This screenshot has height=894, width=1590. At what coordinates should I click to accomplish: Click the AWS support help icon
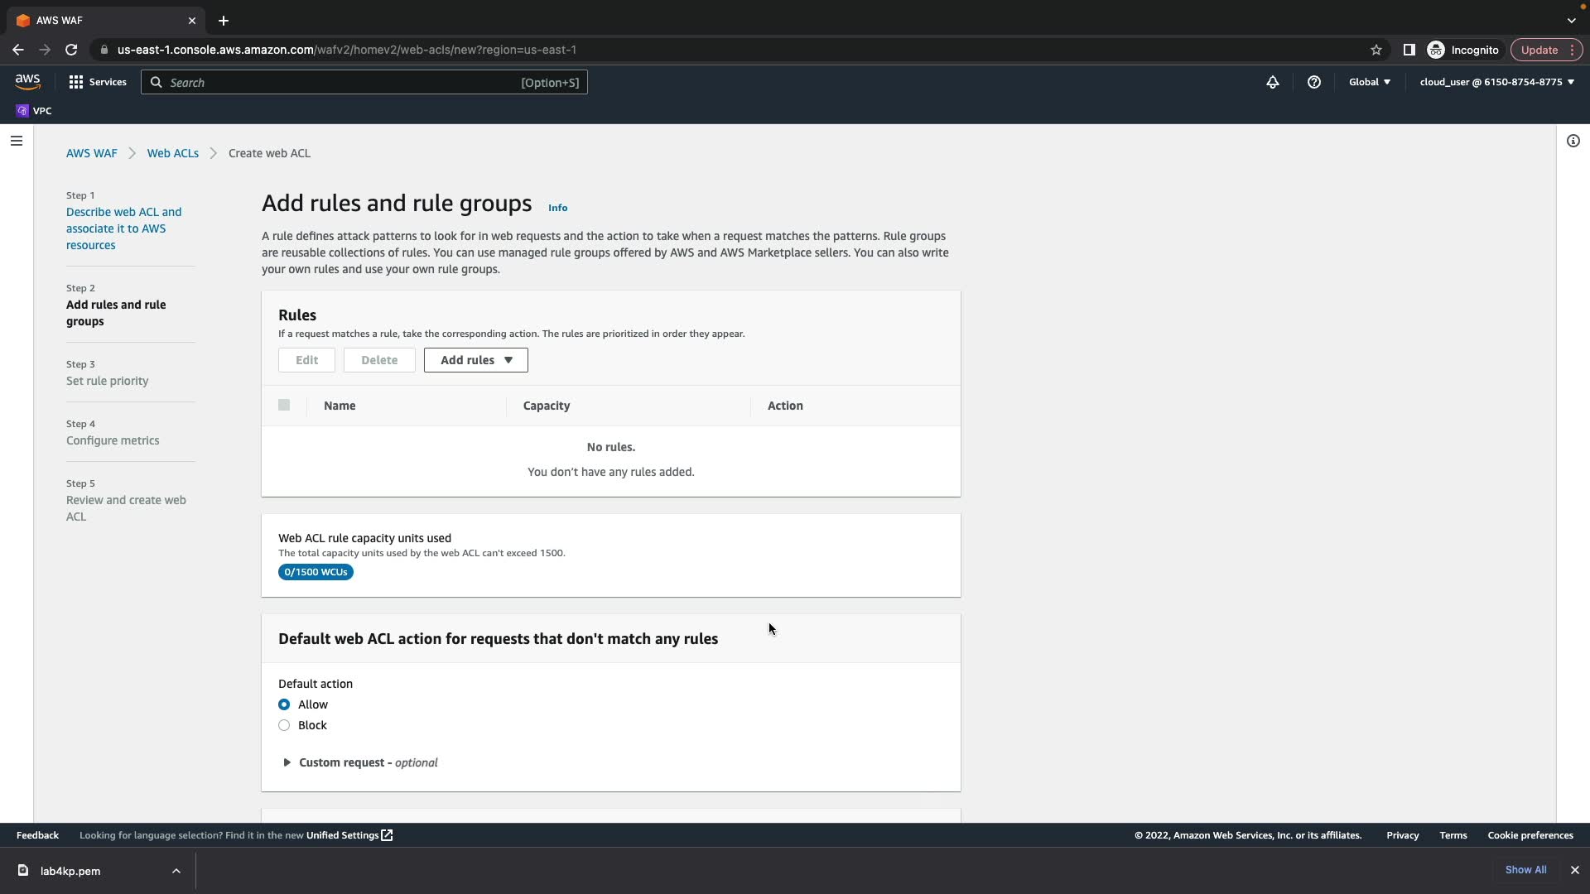point(1313,82)
